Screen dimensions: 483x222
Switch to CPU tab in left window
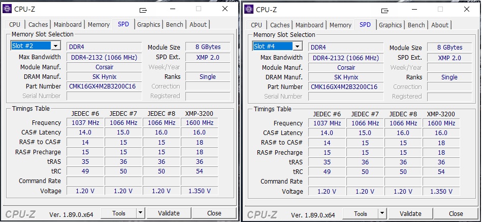(15, 25)
